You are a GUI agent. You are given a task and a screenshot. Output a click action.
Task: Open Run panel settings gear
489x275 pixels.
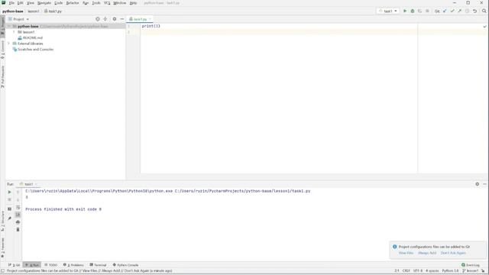pos(477,184)
